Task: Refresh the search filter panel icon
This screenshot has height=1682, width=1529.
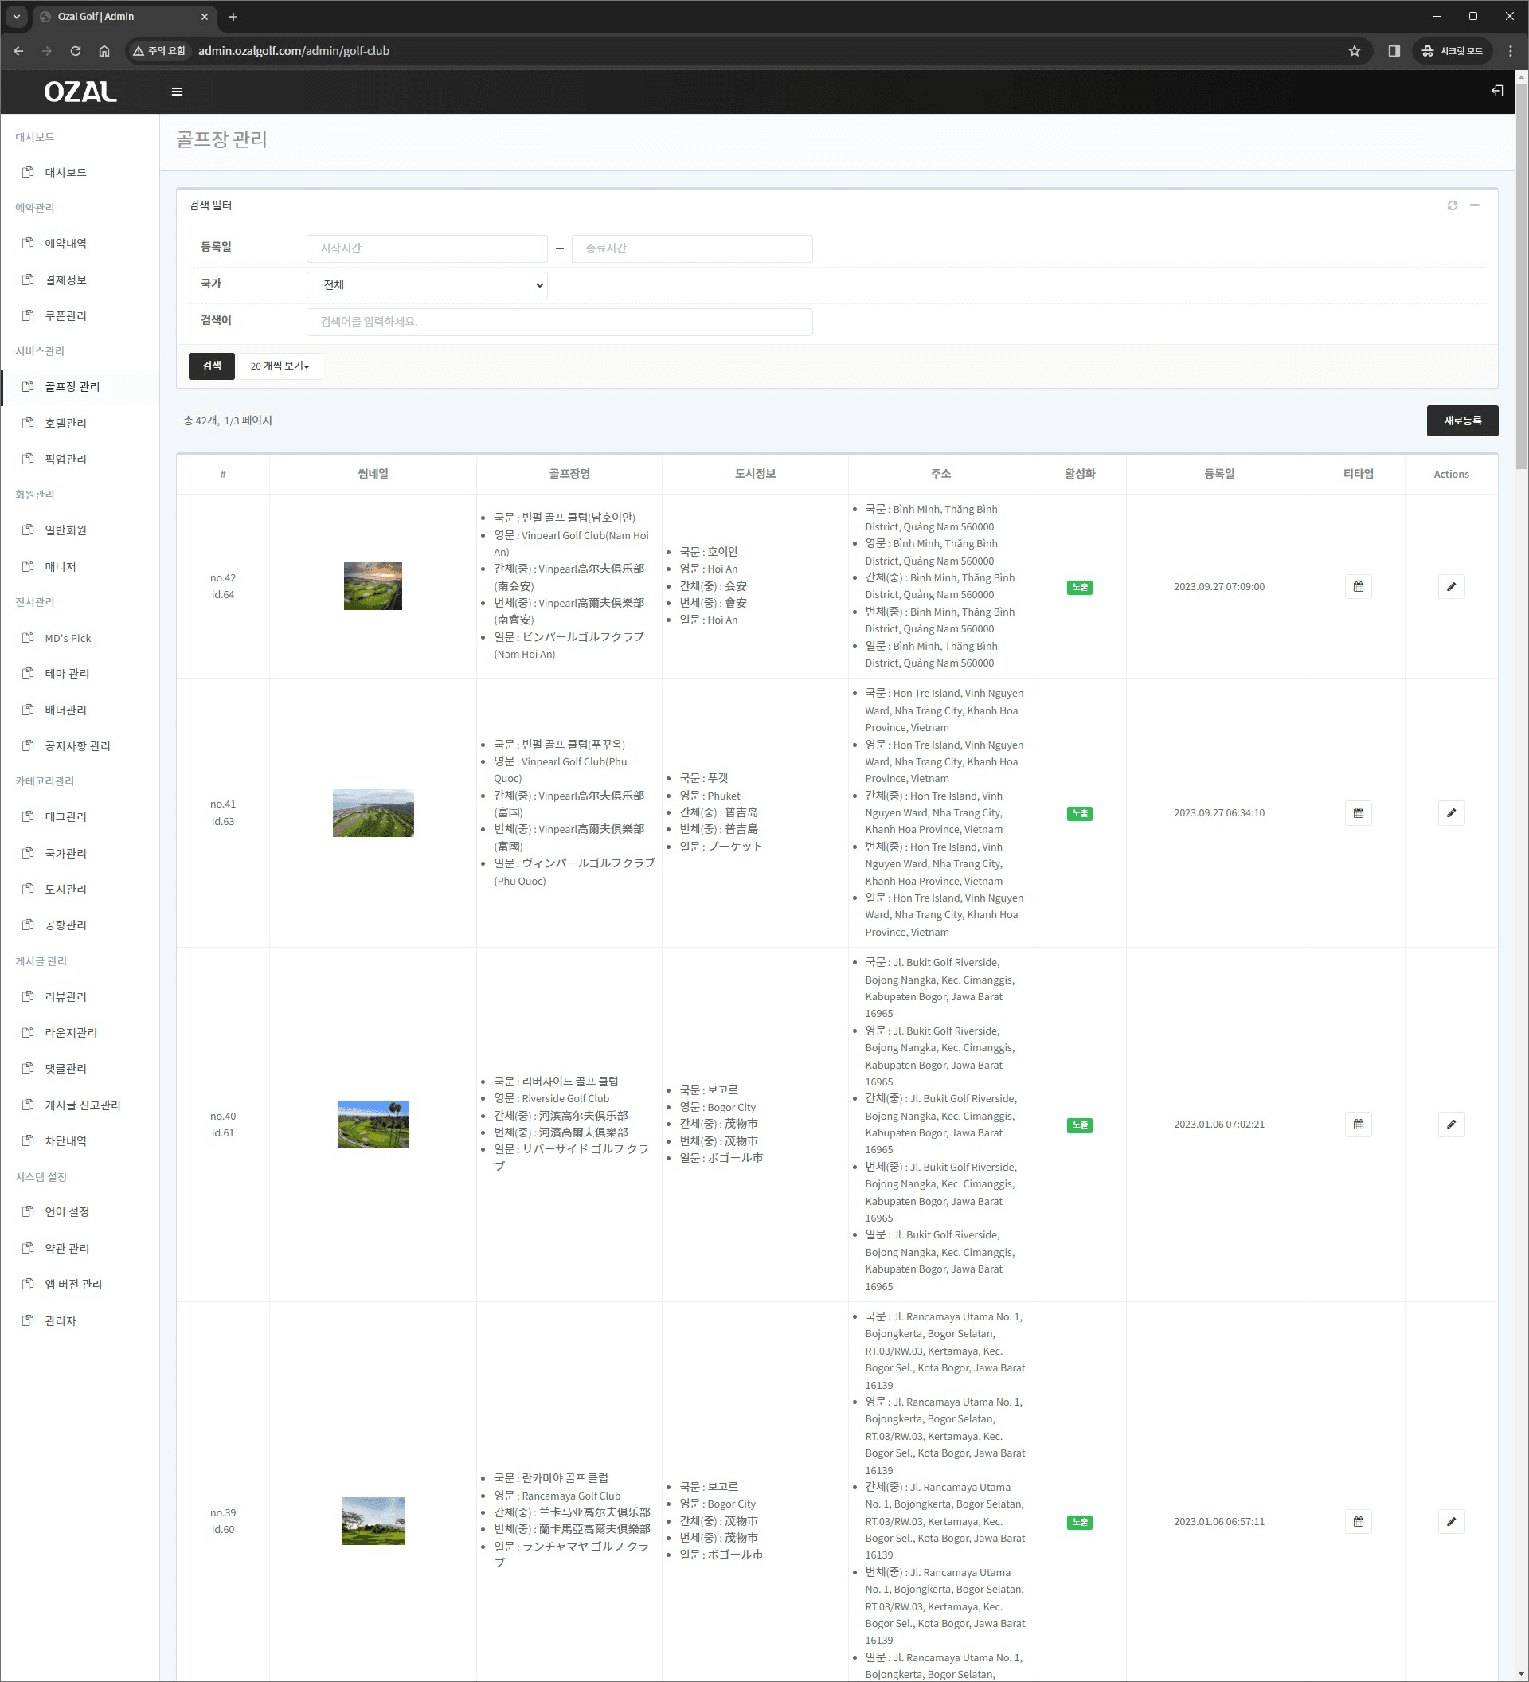Action: click(x=1453, y=205)
